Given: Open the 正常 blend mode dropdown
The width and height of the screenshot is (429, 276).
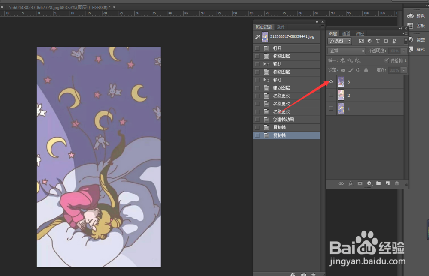Looking at the screenshot, I should pos(346,51).
